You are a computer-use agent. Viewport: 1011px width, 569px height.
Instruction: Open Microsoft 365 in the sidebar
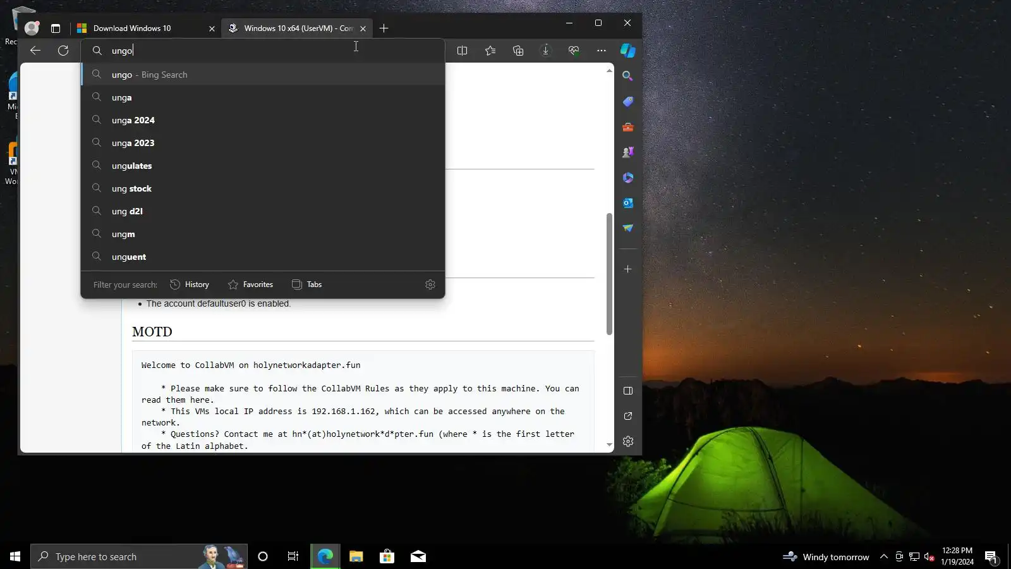[x=627, y=178]
